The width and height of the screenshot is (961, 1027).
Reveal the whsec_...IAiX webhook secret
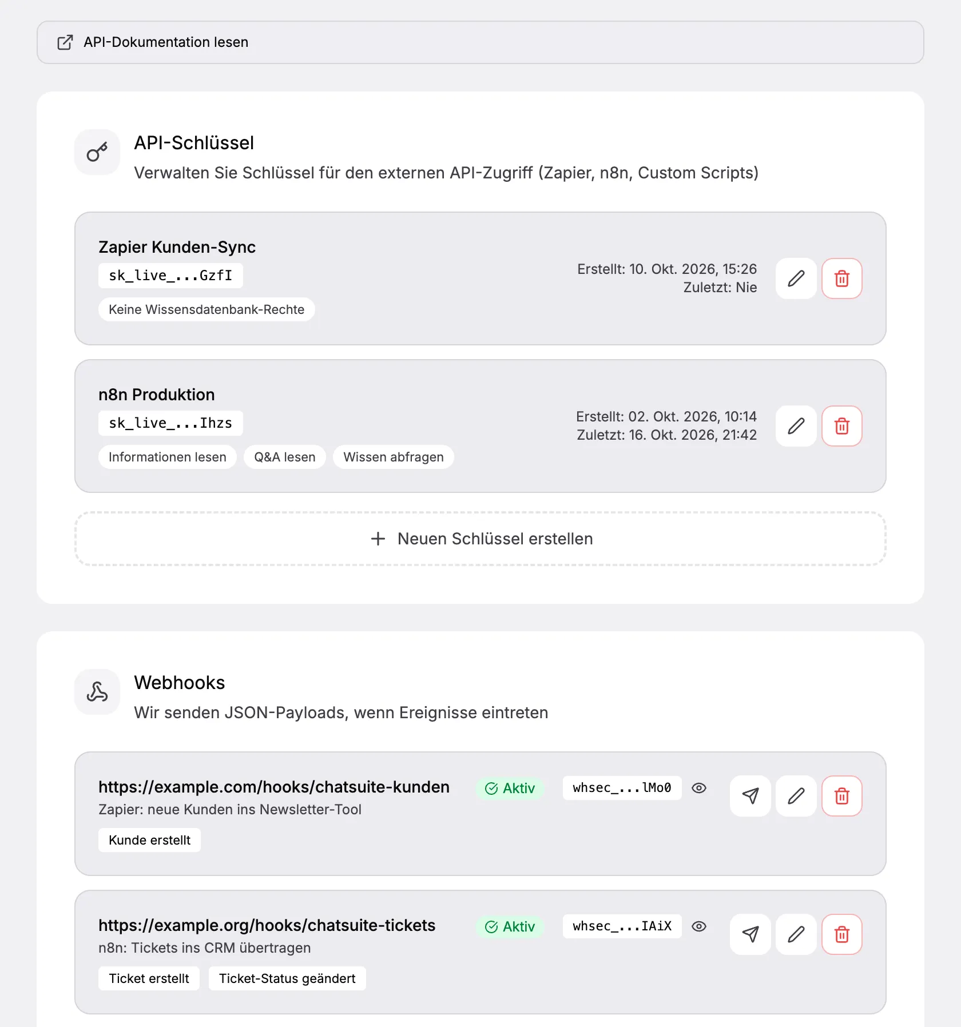699,926
